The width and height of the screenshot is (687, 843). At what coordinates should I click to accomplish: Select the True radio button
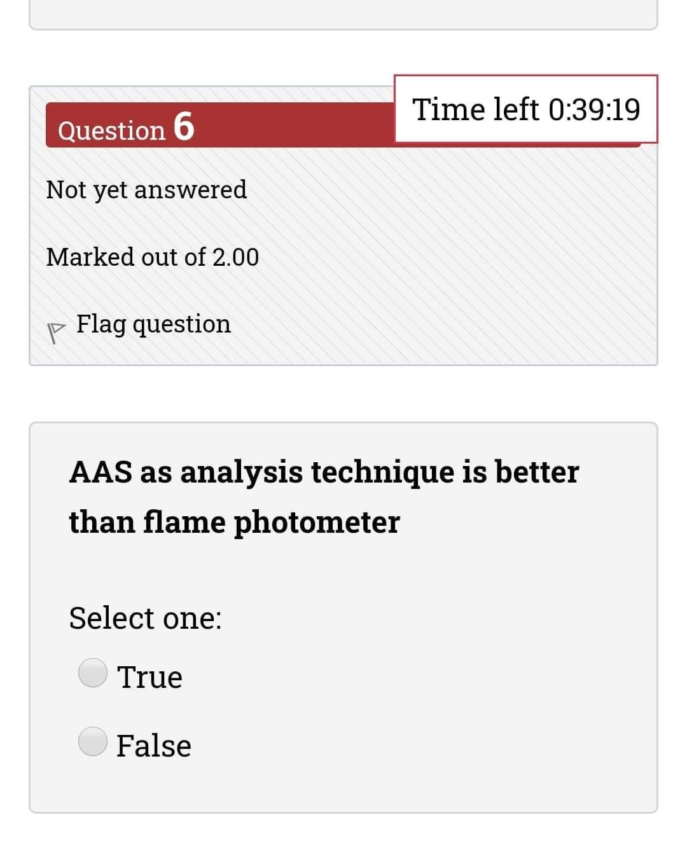point(93,673)
